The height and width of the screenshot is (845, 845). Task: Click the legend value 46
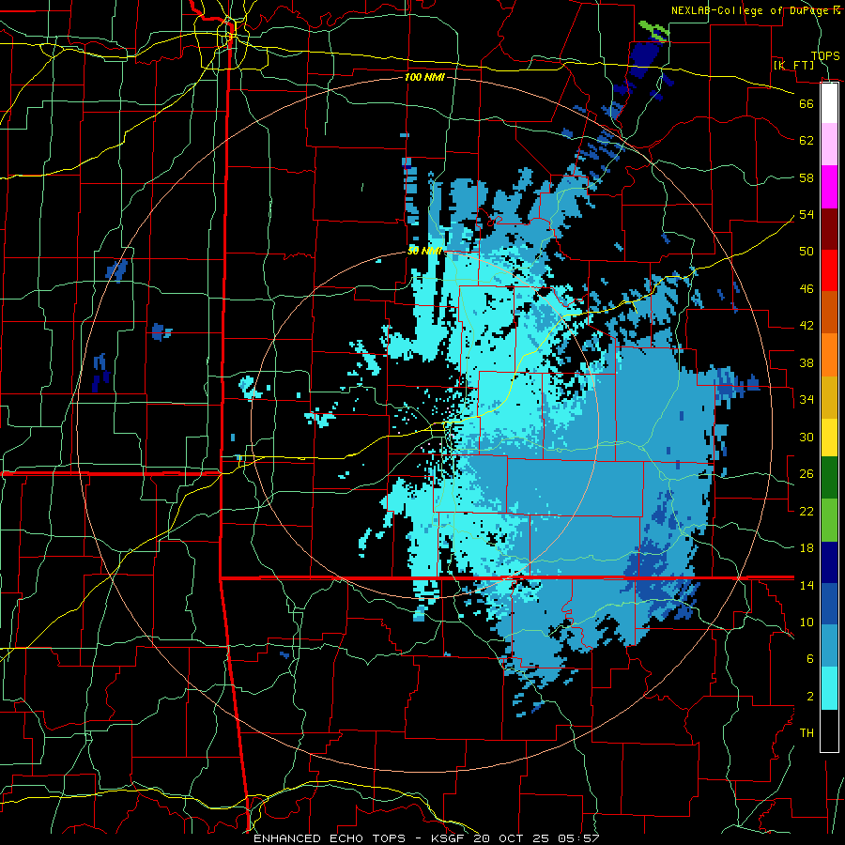807,289
